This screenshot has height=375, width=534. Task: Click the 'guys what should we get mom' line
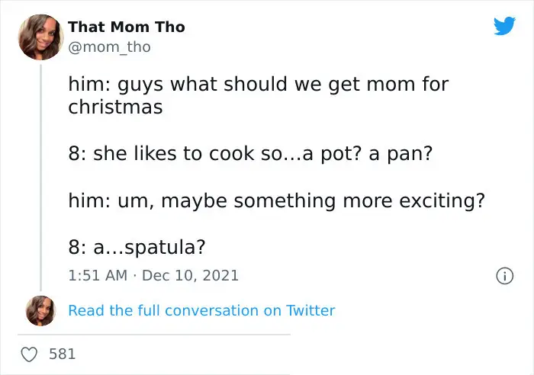coord(259,84)
